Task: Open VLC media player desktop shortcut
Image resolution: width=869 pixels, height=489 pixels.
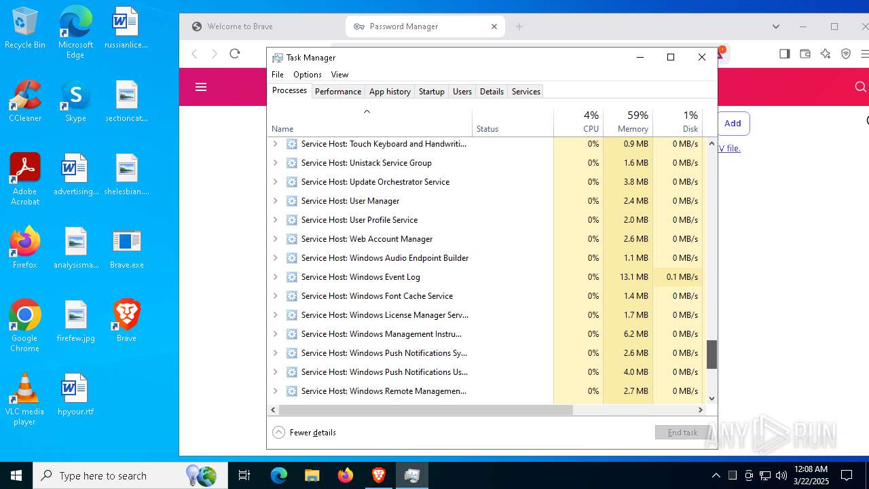Action: (25, 399)
